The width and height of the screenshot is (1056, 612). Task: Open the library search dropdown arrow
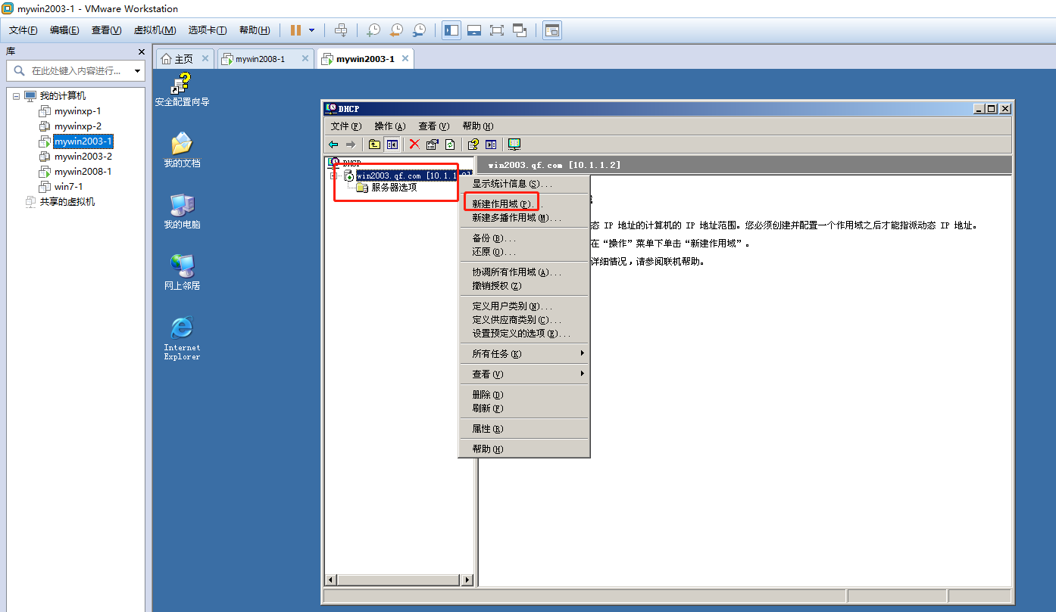137,71
